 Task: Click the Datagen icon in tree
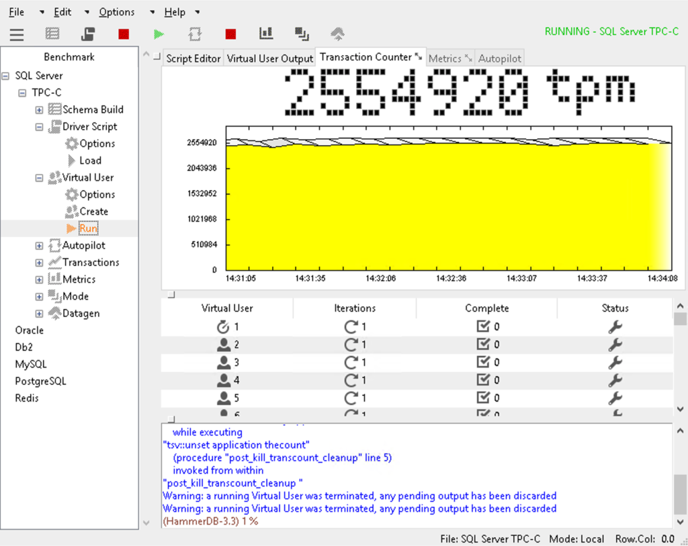pos(54,313)
